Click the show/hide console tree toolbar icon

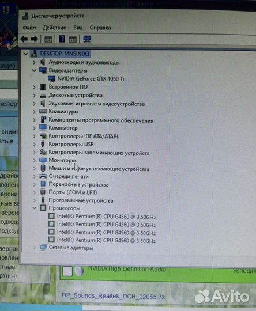(48, 39)
